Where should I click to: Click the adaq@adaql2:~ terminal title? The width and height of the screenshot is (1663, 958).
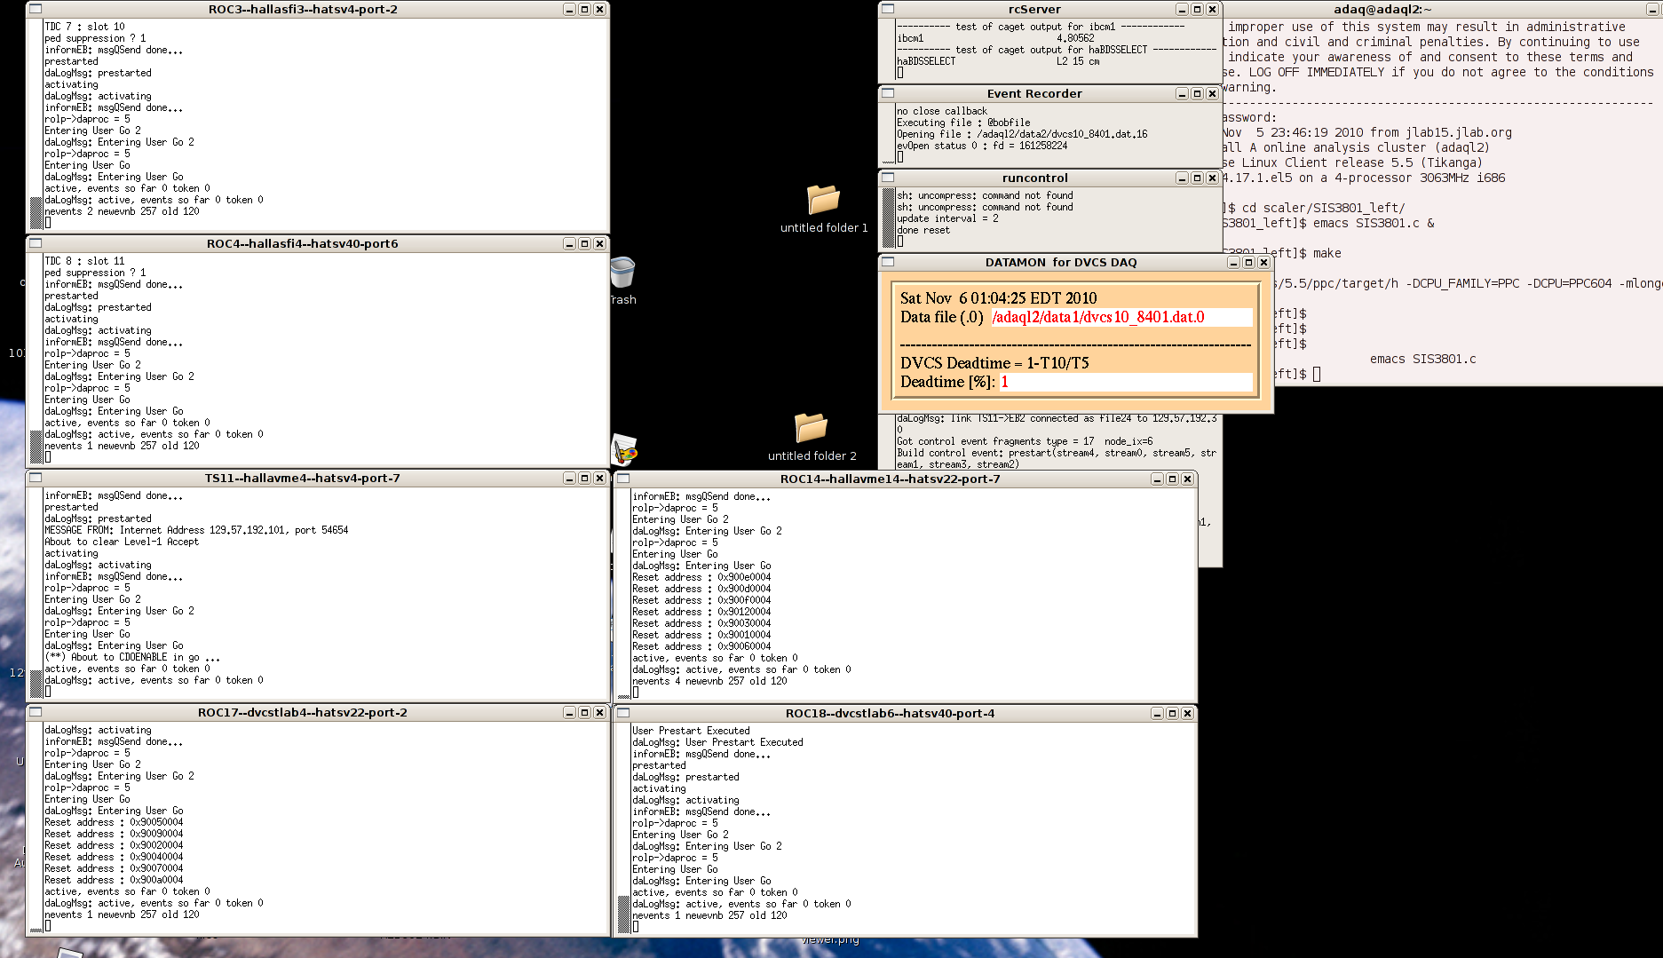[1382, 9]
